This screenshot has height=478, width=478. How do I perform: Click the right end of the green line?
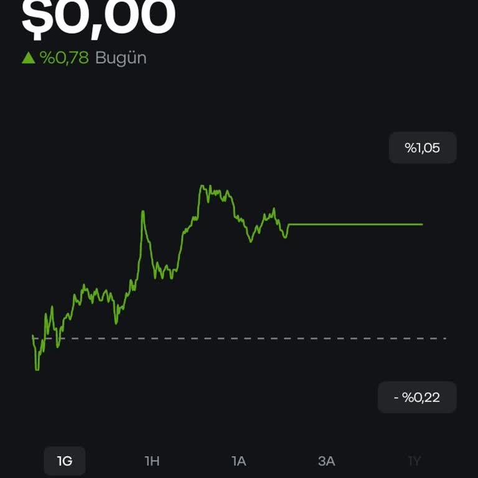coord(422,224)
